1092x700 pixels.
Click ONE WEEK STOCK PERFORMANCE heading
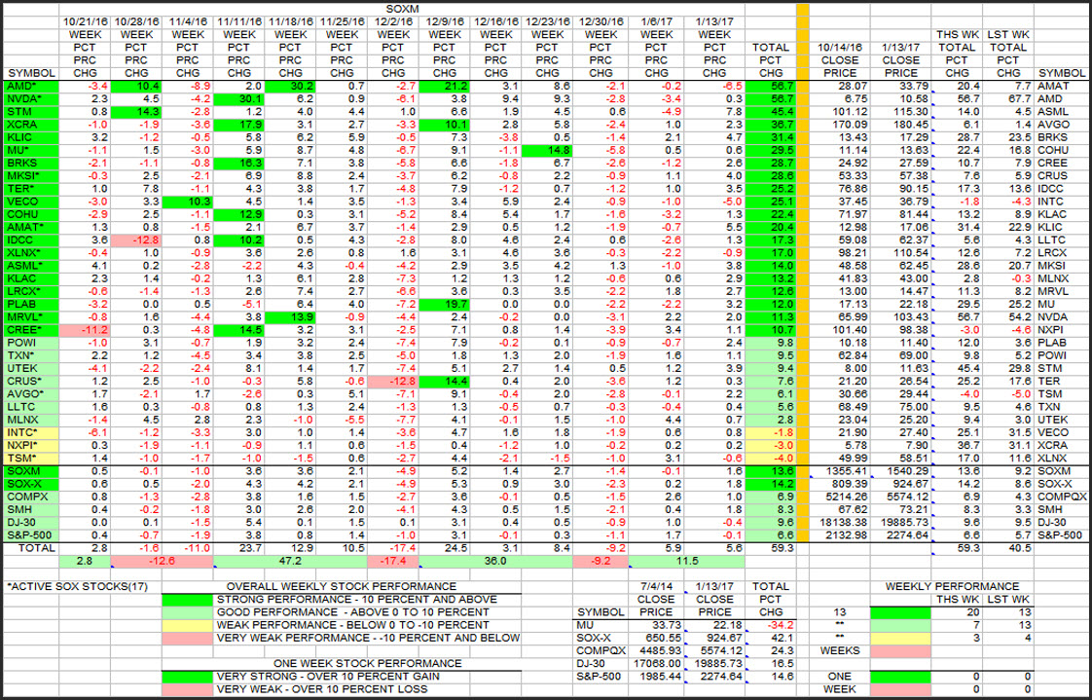click(367, 663)
